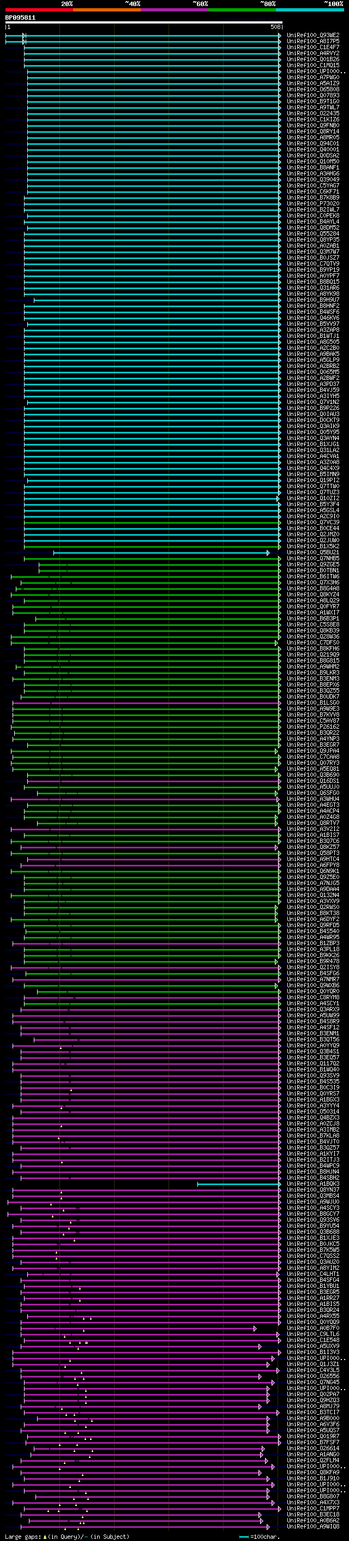Click hit label UniRef100_Q5BU21
The image size is (349, 1541).
click(313, 553)
